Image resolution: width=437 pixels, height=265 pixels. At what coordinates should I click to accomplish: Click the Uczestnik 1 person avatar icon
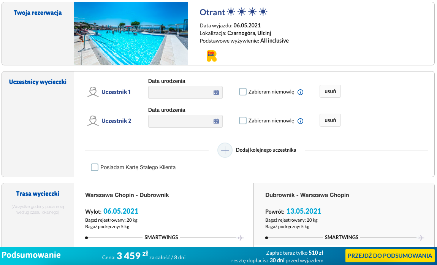[93, 92]
